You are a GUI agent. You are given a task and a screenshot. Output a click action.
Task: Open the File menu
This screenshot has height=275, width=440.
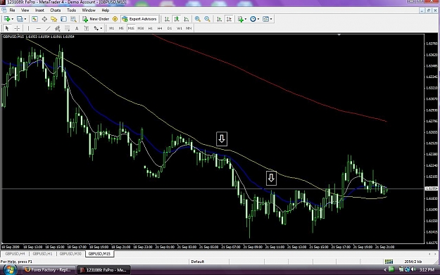12,11
